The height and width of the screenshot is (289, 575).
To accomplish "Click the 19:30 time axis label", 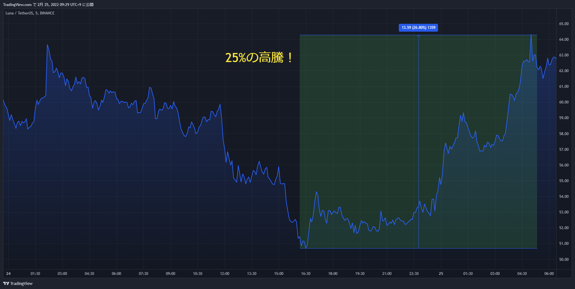I will click(x=360, y=274).
